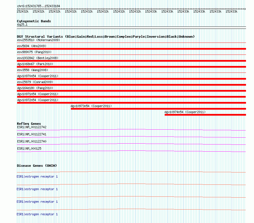
Task: Open transcript ESR1|NM_001122740
Action: point(32,142)
